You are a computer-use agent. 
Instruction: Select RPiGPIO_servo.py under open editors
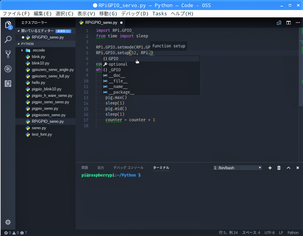[46, 37]
